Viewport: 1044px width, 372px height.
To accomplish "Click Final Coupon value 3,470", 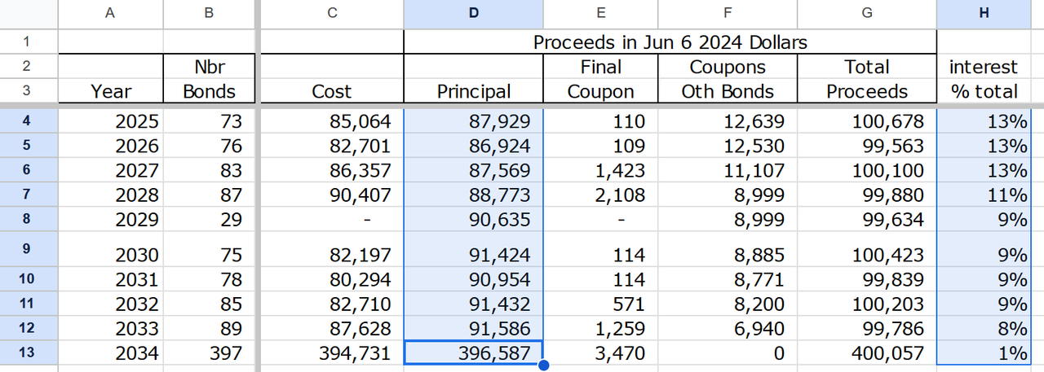I will tap(600, 353).
